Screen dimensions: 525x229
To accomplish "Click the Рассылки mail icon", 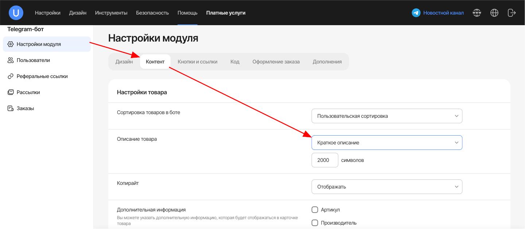I will (11, 92).
